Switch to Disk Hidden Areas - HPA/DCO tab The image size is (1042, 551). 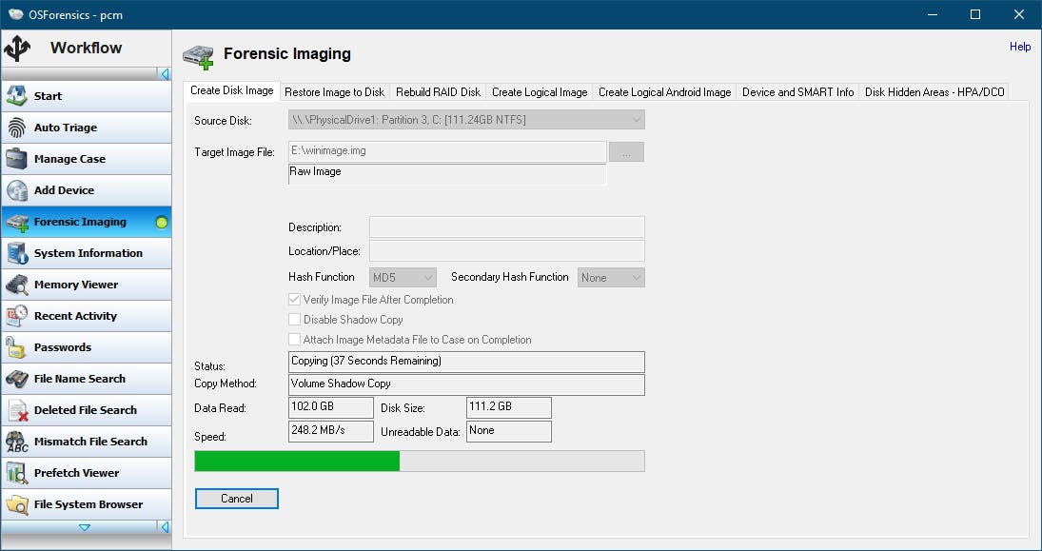point(934,92)
